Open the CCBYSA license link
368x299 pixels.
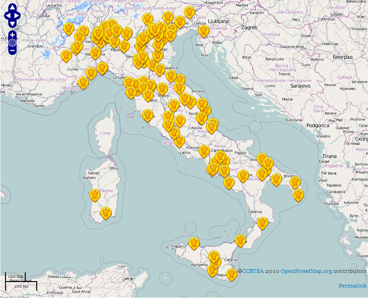(x=253, y=271)
